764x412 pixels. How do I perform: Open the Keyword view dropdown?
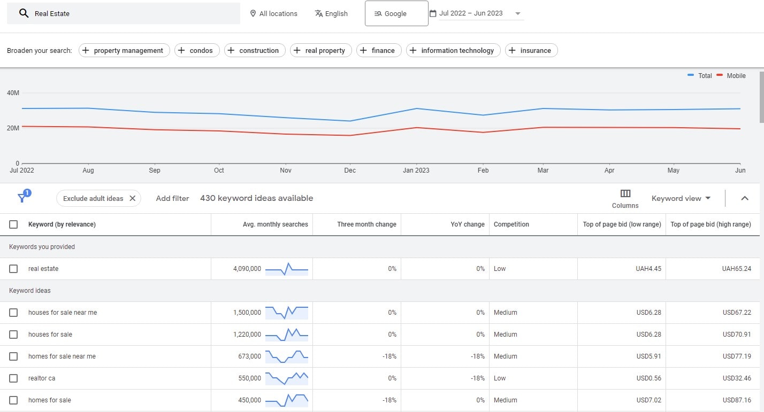(x=681, y=198)
